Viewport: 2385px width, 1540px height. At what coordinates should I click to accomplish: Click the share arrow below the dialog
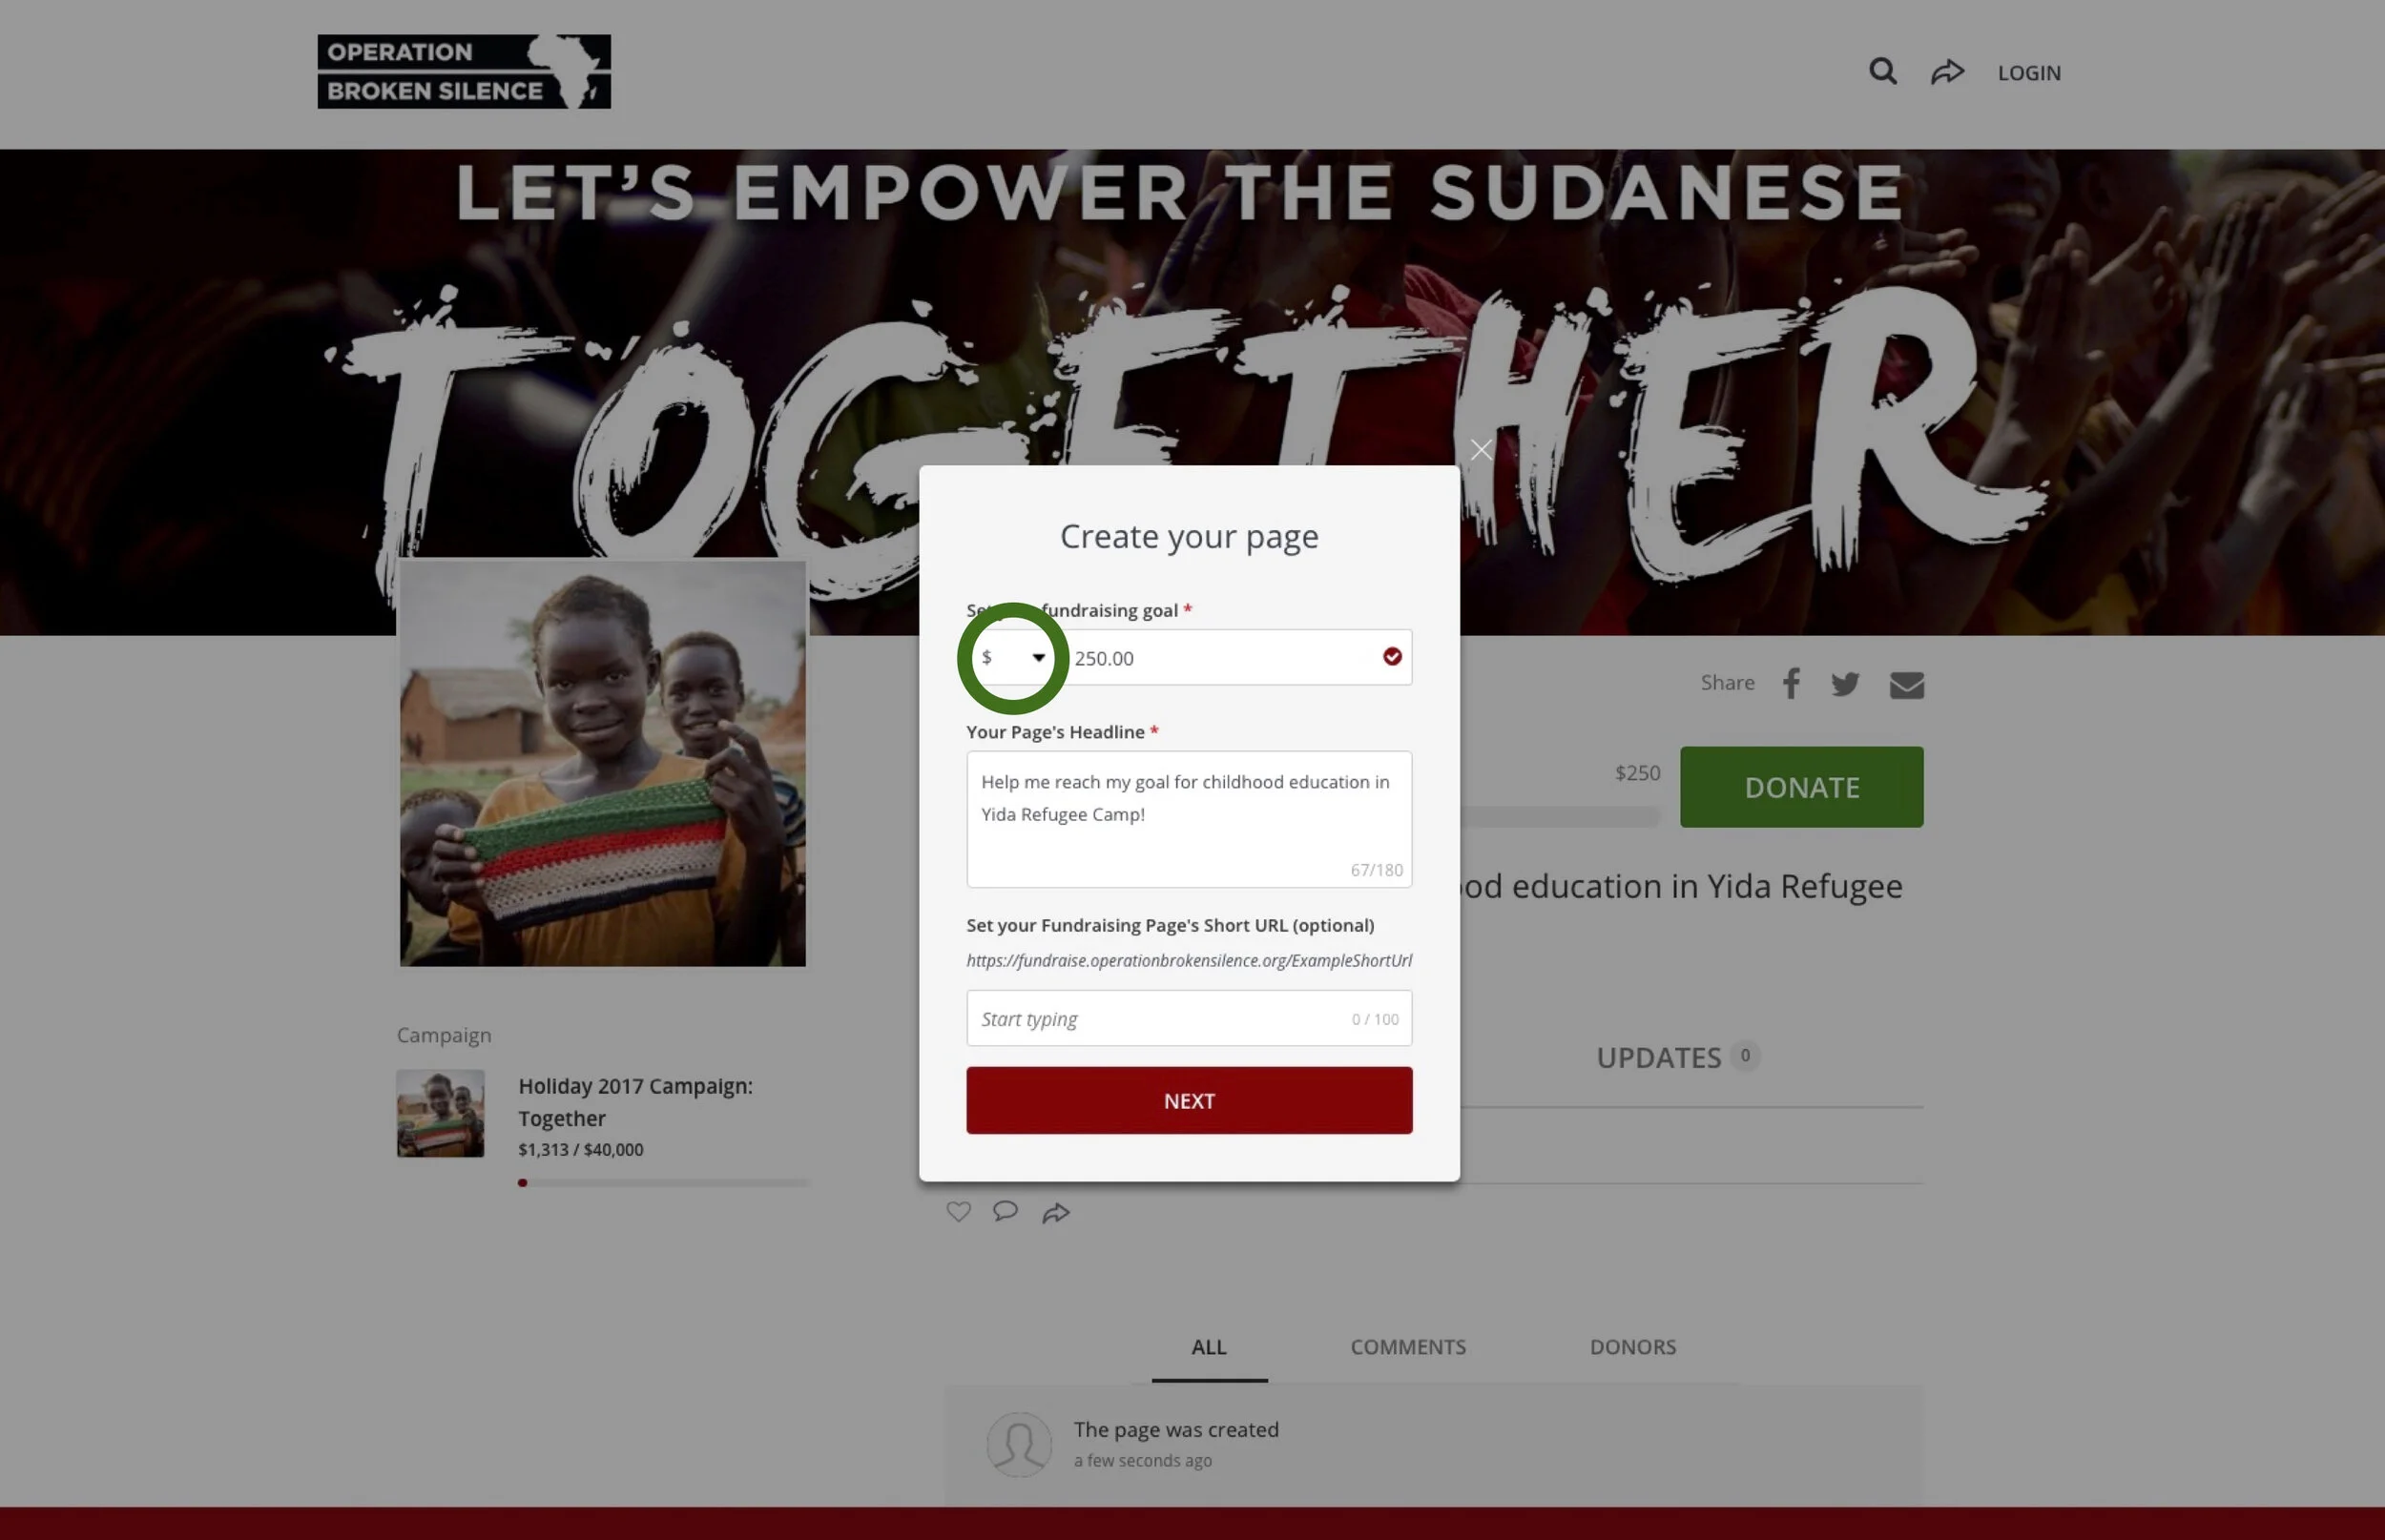click(1056, 1213)
